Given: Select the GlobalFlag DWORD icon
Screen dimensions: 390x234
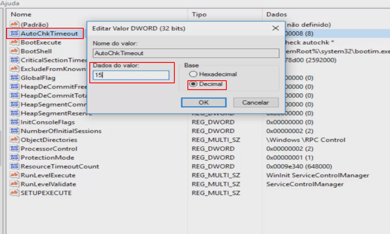Looking at the screenshot, I should pos(14,78).
